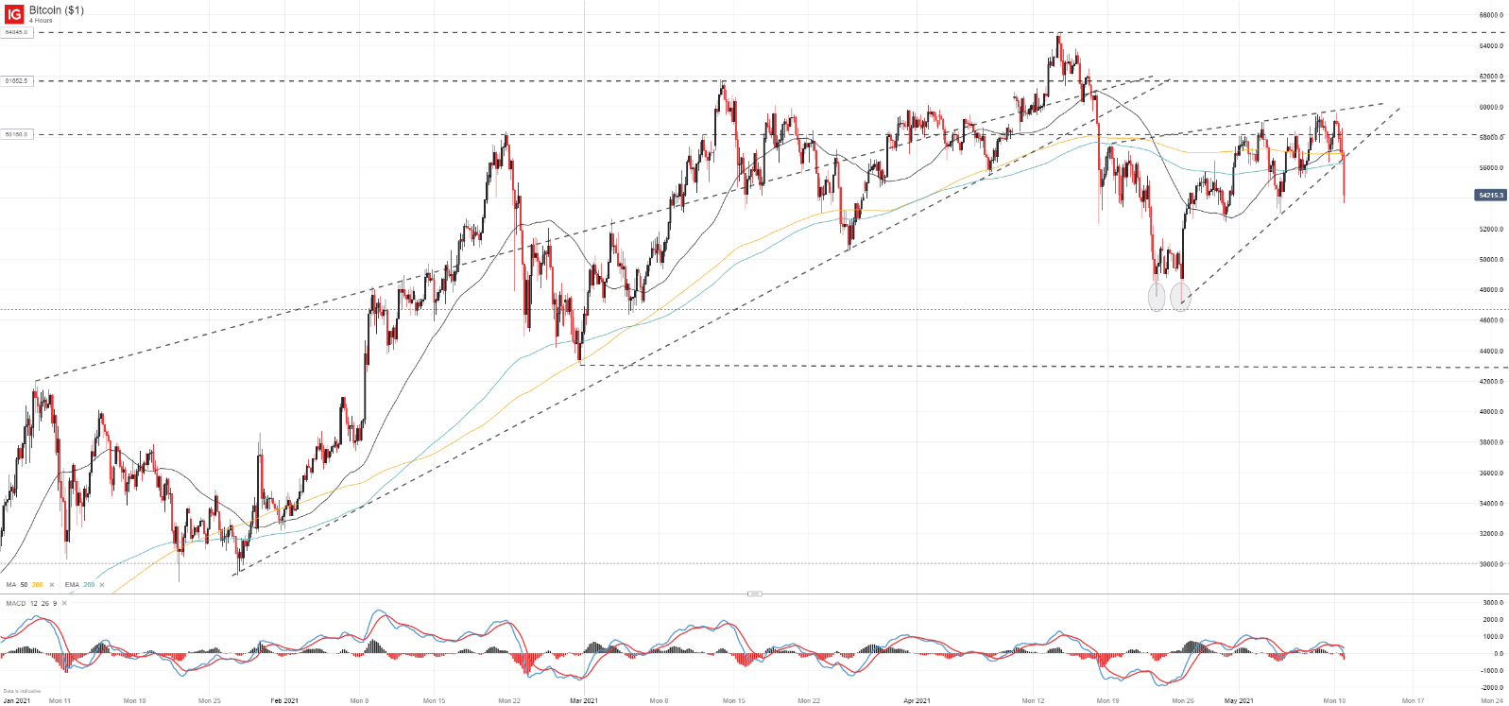Image resolution: width=1509 pixels, height=706 pixels.
Task: Remove the MA indicator with its X
Action: point(52,585)
